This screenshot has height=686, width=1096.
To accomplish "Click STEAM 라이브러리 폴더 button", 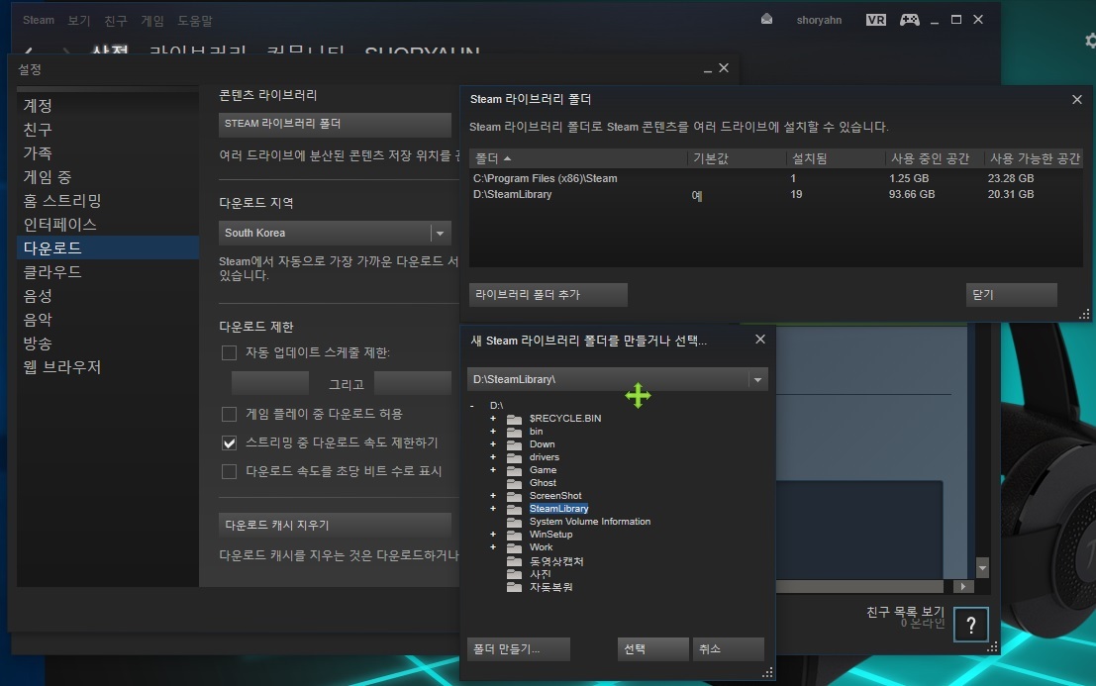I will point(335,124).
